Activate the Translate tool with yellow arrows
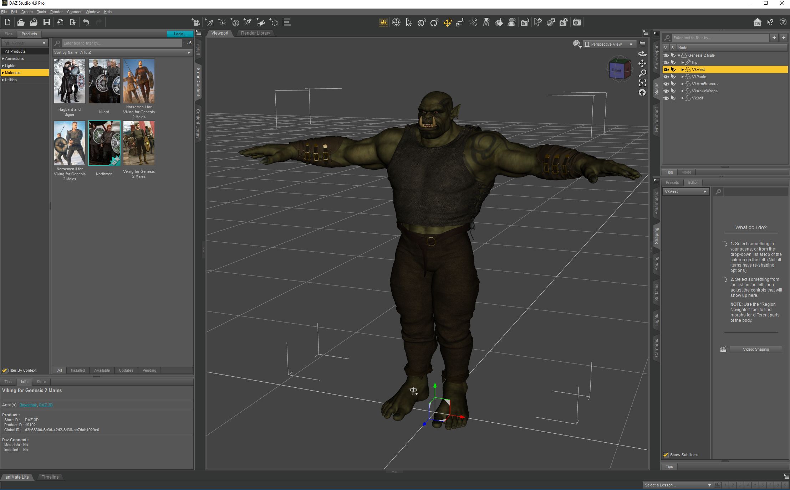 pyautogui.click(x=447, y=22)
